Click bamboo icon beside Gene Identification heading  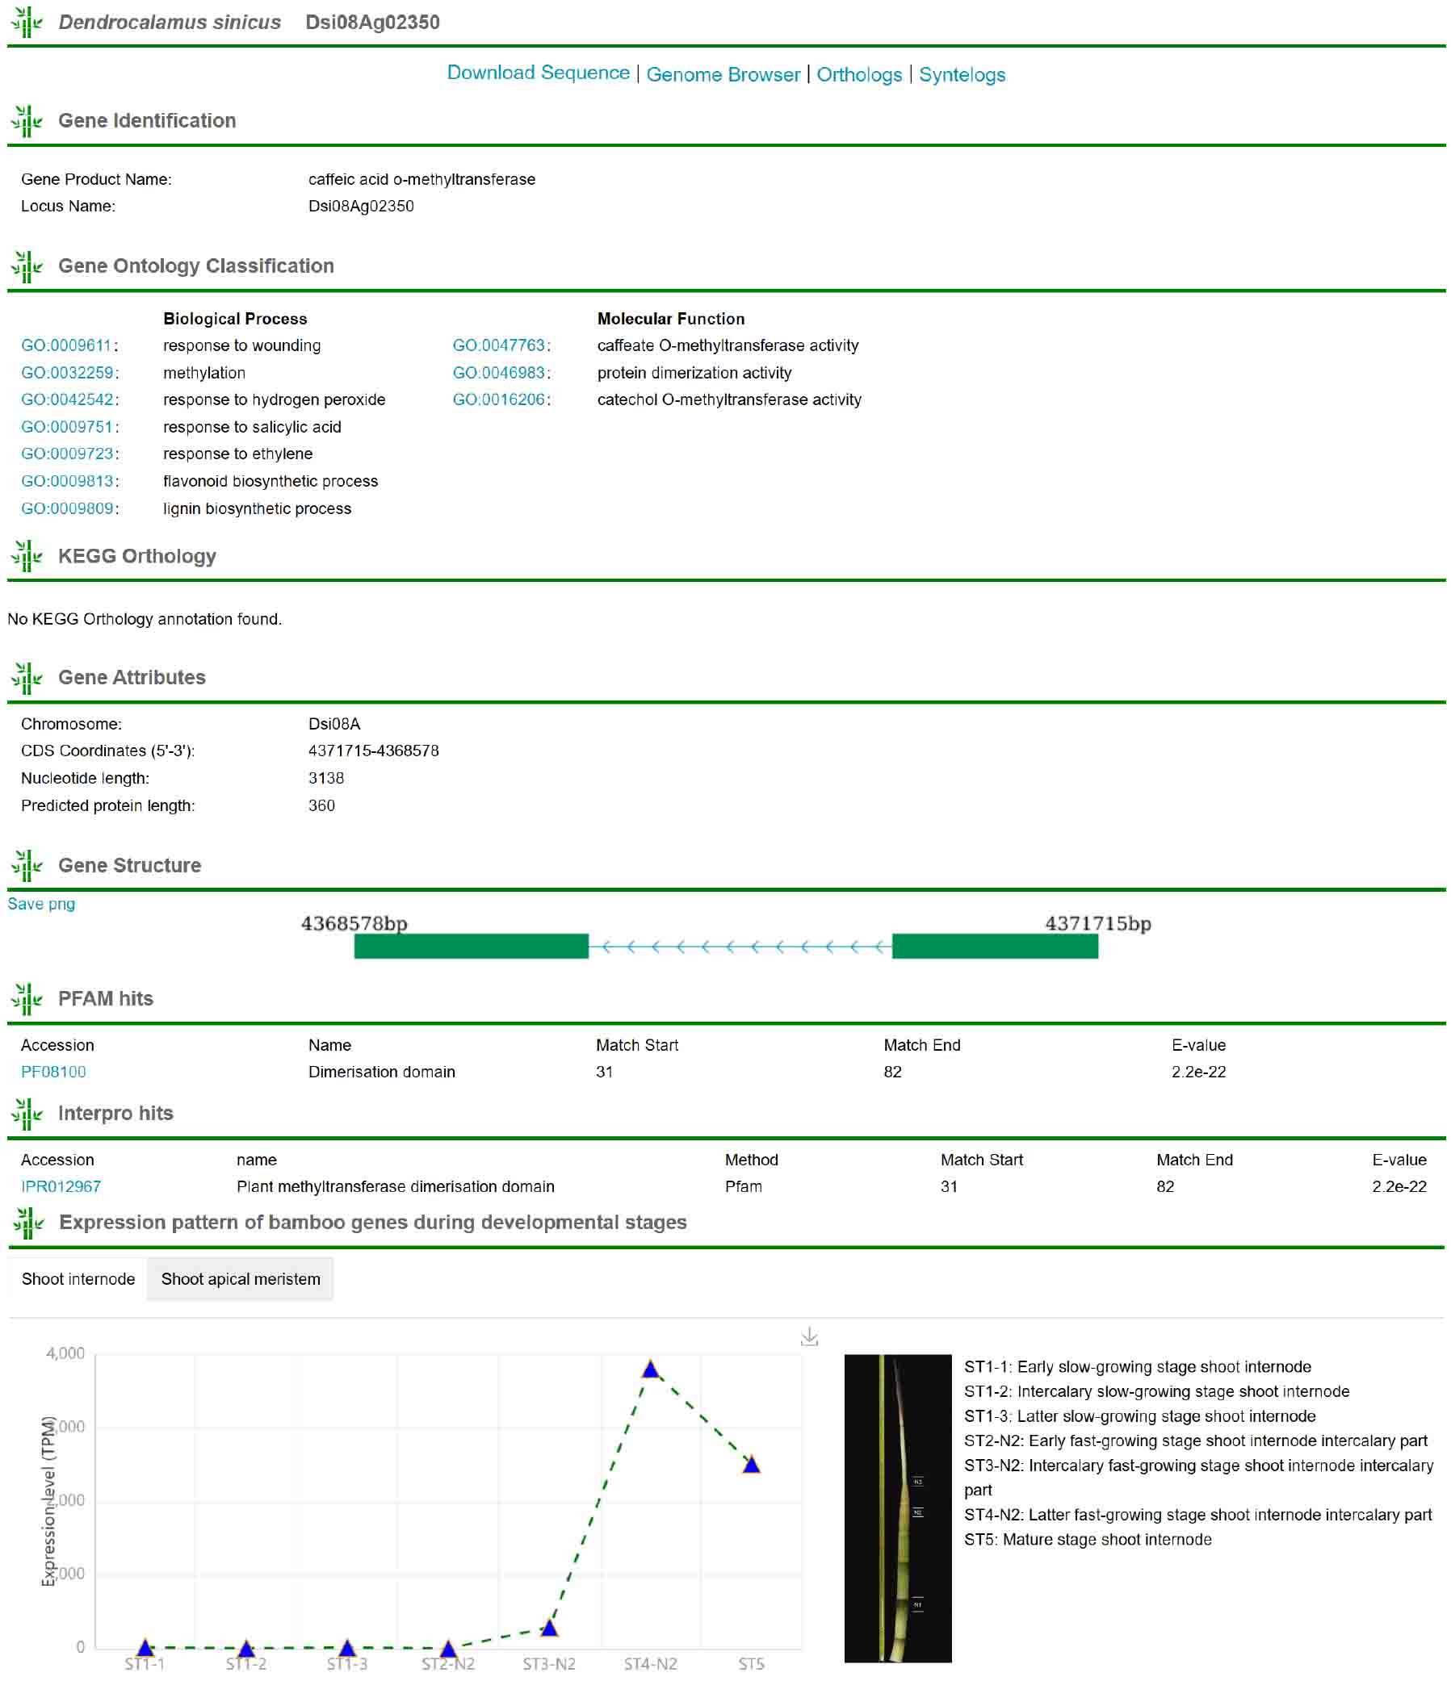27,121
